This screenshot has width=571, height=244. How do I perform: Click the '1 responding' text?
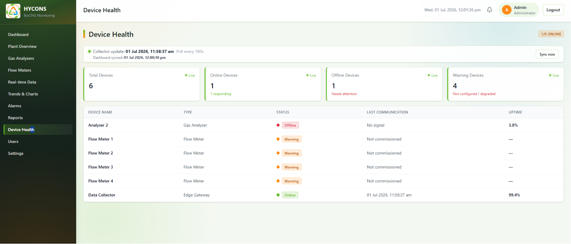point(221,94)
